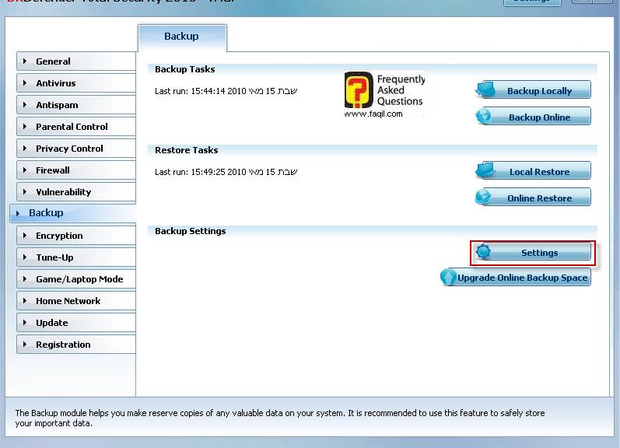Open the Tune-Up sidebar item
Viewport: 620px width, 448px height.
76,257
